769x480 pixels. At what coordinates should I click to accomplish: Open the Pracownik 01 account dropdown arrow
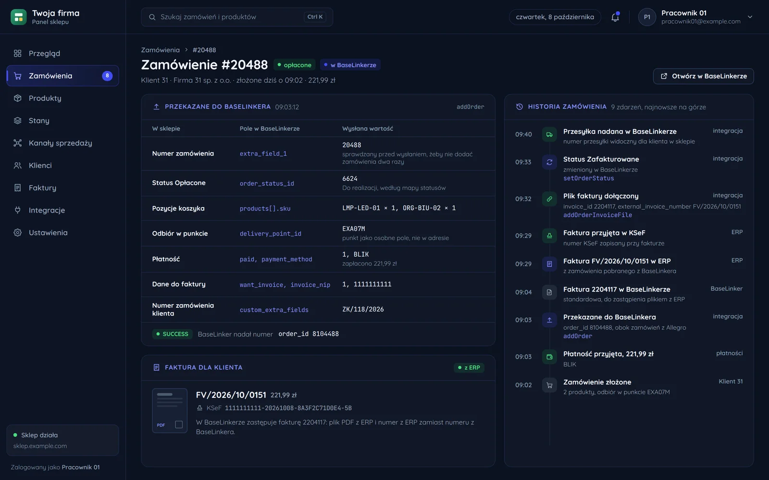pyautogui.click(x=750, y=17)
